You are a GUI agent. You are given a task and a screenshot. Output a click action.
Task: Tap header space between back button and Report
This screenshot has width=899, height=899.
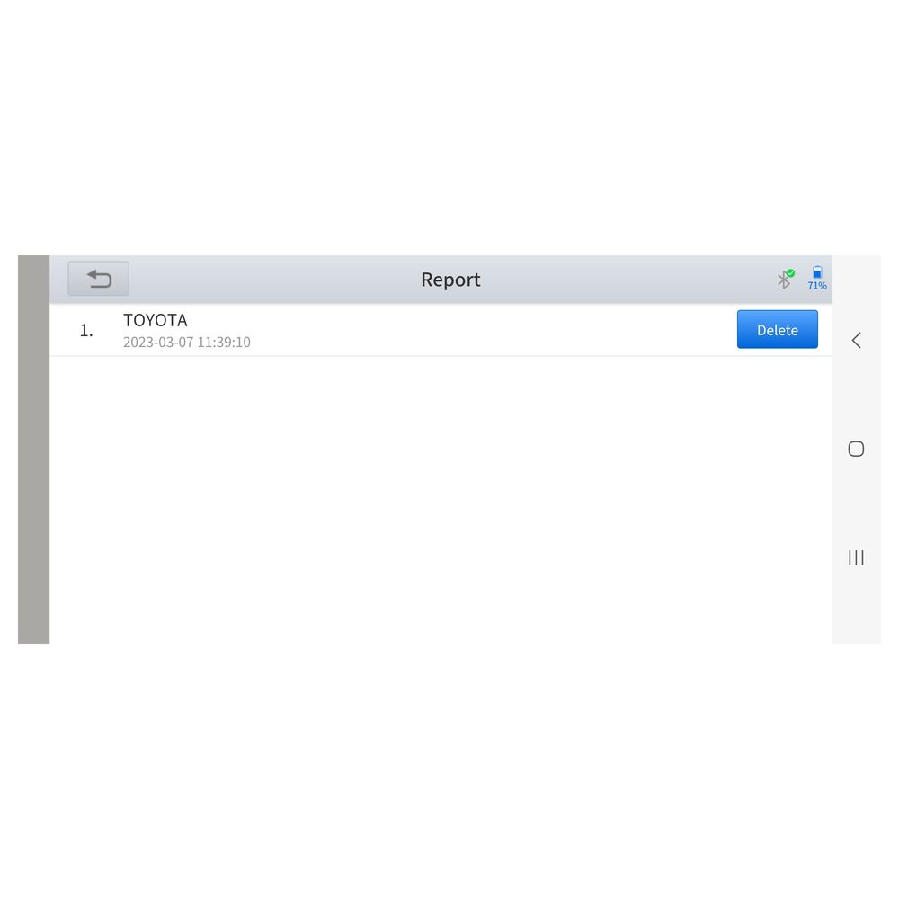pos(275,280)
